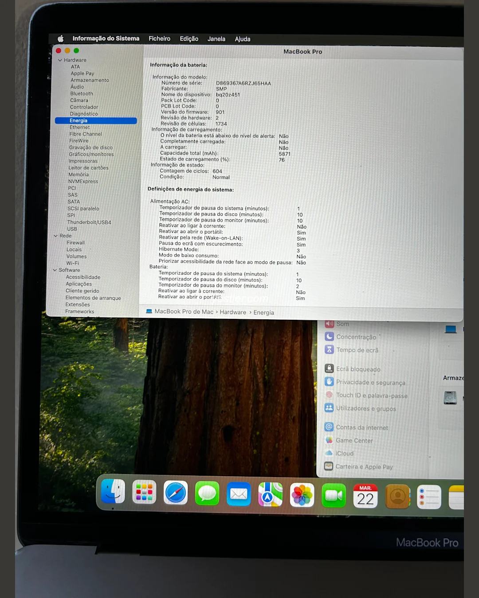Open Game Center settings

tap(354, 440)
